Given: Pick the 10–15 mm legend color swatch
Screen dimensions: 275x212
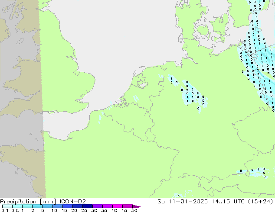Looking at the screenshot, I should [x=58, y=206].
